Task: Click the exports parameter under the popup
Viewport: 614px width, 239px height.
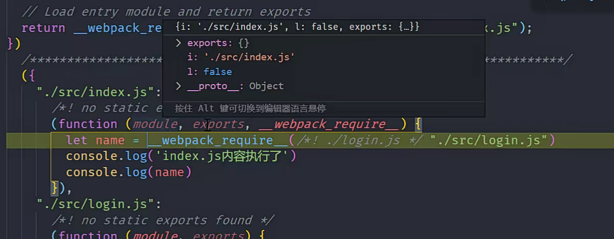Action: 219,124
